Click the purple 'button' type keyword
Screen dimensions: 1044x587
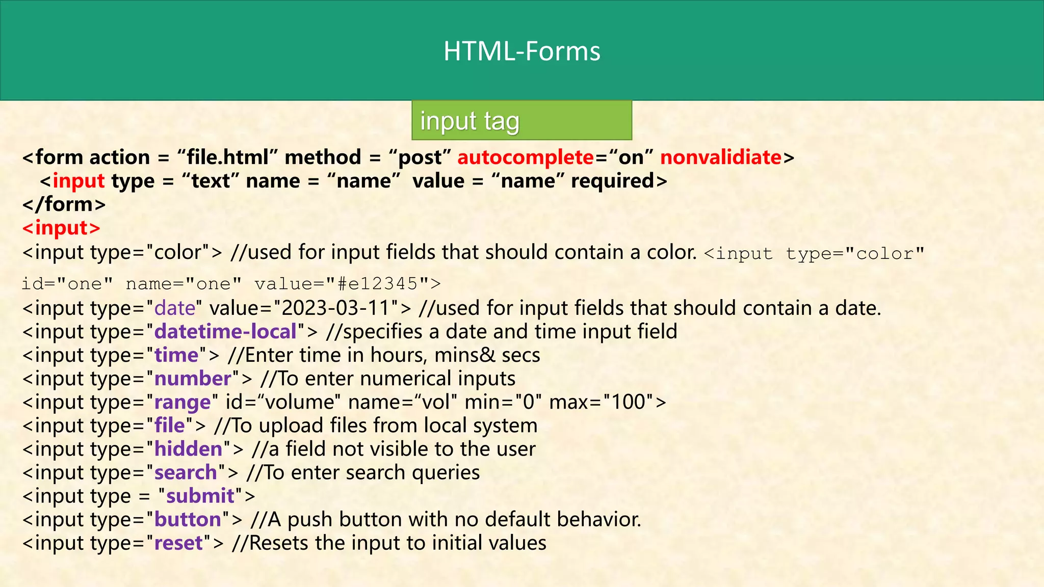coord(188,519)
